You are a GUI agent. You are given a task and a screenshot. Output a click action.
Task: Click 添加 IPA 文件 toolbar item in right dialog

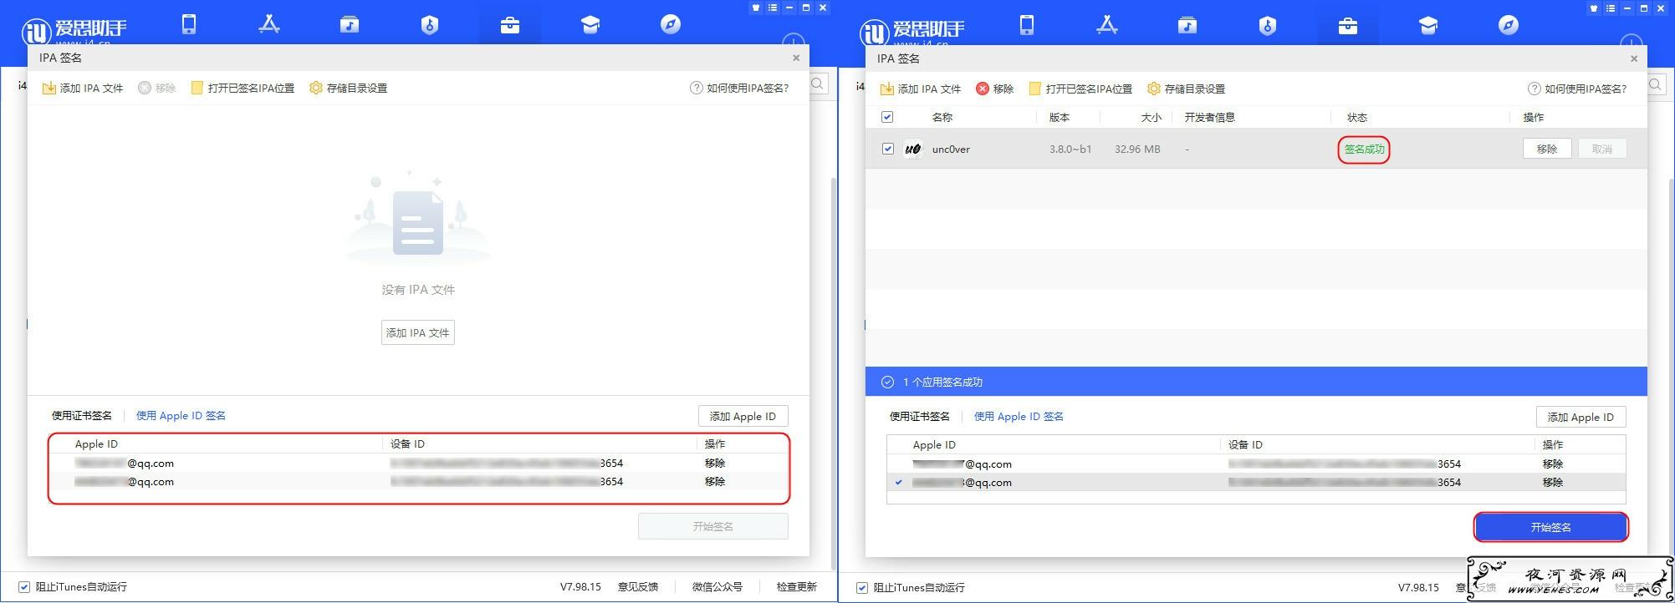pos(921,89)
